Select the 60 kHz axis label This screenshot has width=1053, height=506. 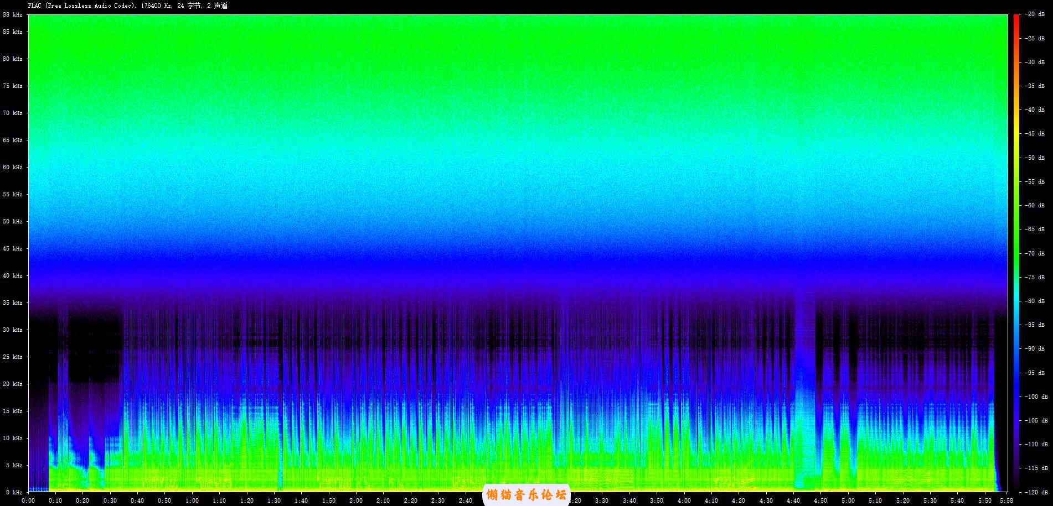(13, 167)
